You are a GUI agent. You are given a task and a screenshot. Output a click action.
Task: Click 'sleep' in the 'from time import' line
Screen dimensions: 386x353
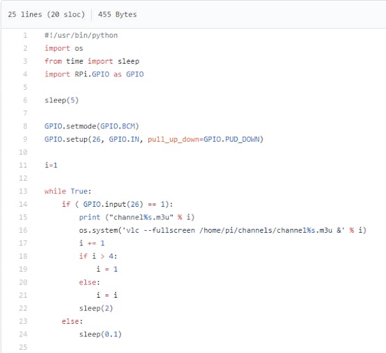click(128, 61)
